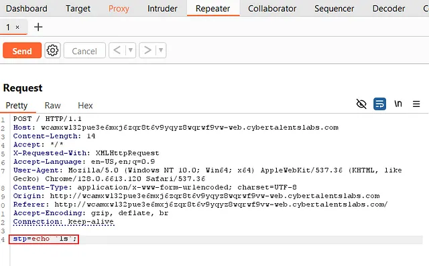Open Repeater settings gear icon
Image resolution: width=429 pixels, height=266 pixels.
click(x=52, y=51)
